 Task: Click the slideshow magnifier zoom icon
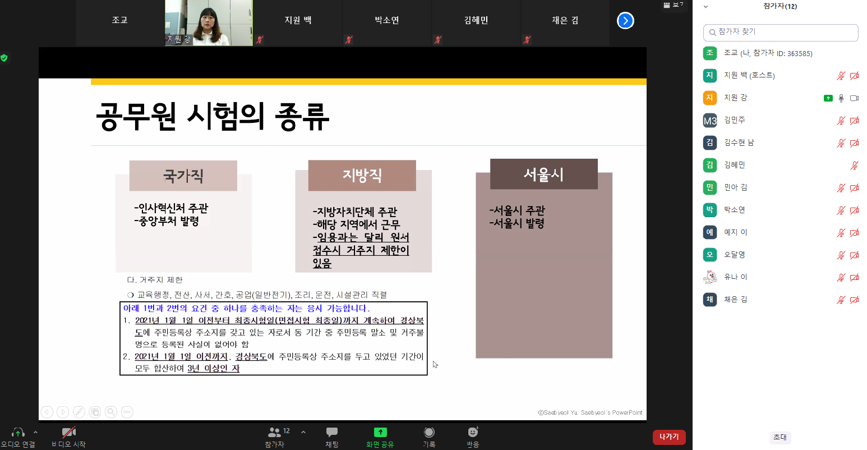pyautogui.click(x=111, y=412)
